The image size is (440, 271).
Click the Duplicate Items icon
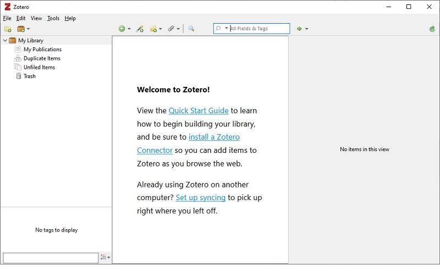(x=18, y=58)
